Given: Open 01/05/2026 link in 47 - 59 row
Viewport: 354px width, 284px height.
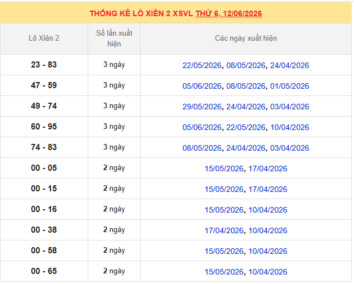Looking at the screenshot, I should click(x=290, y=86).
